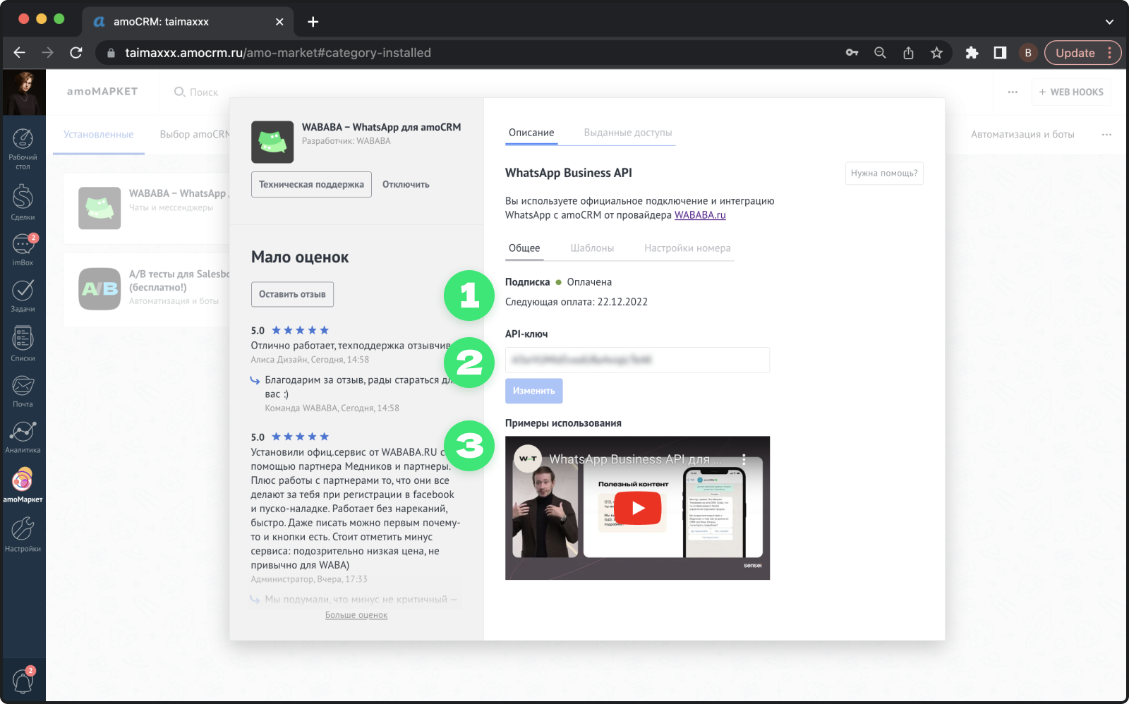Click Техническая поддержка button
This screenshot has height=704, width=1129.
click(x=311, y=185)
